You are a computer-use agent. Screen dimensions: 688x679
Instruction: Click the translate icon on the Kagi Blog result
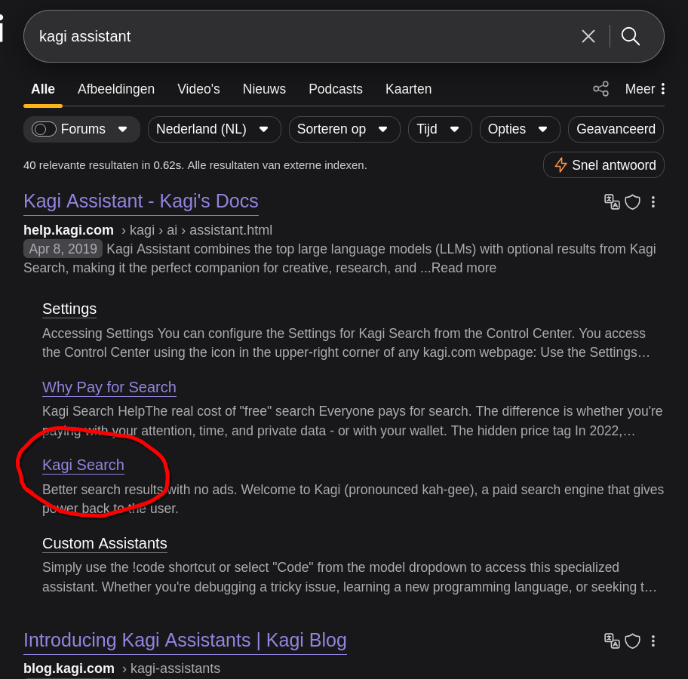click(611, 640)
